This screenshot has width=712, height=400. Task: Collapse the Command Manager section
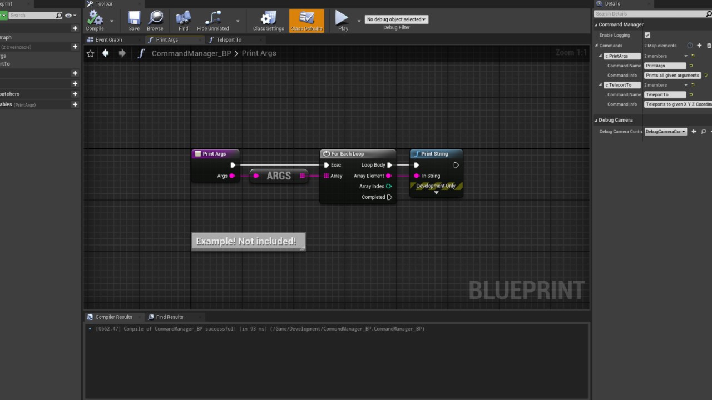pos(596,24)
